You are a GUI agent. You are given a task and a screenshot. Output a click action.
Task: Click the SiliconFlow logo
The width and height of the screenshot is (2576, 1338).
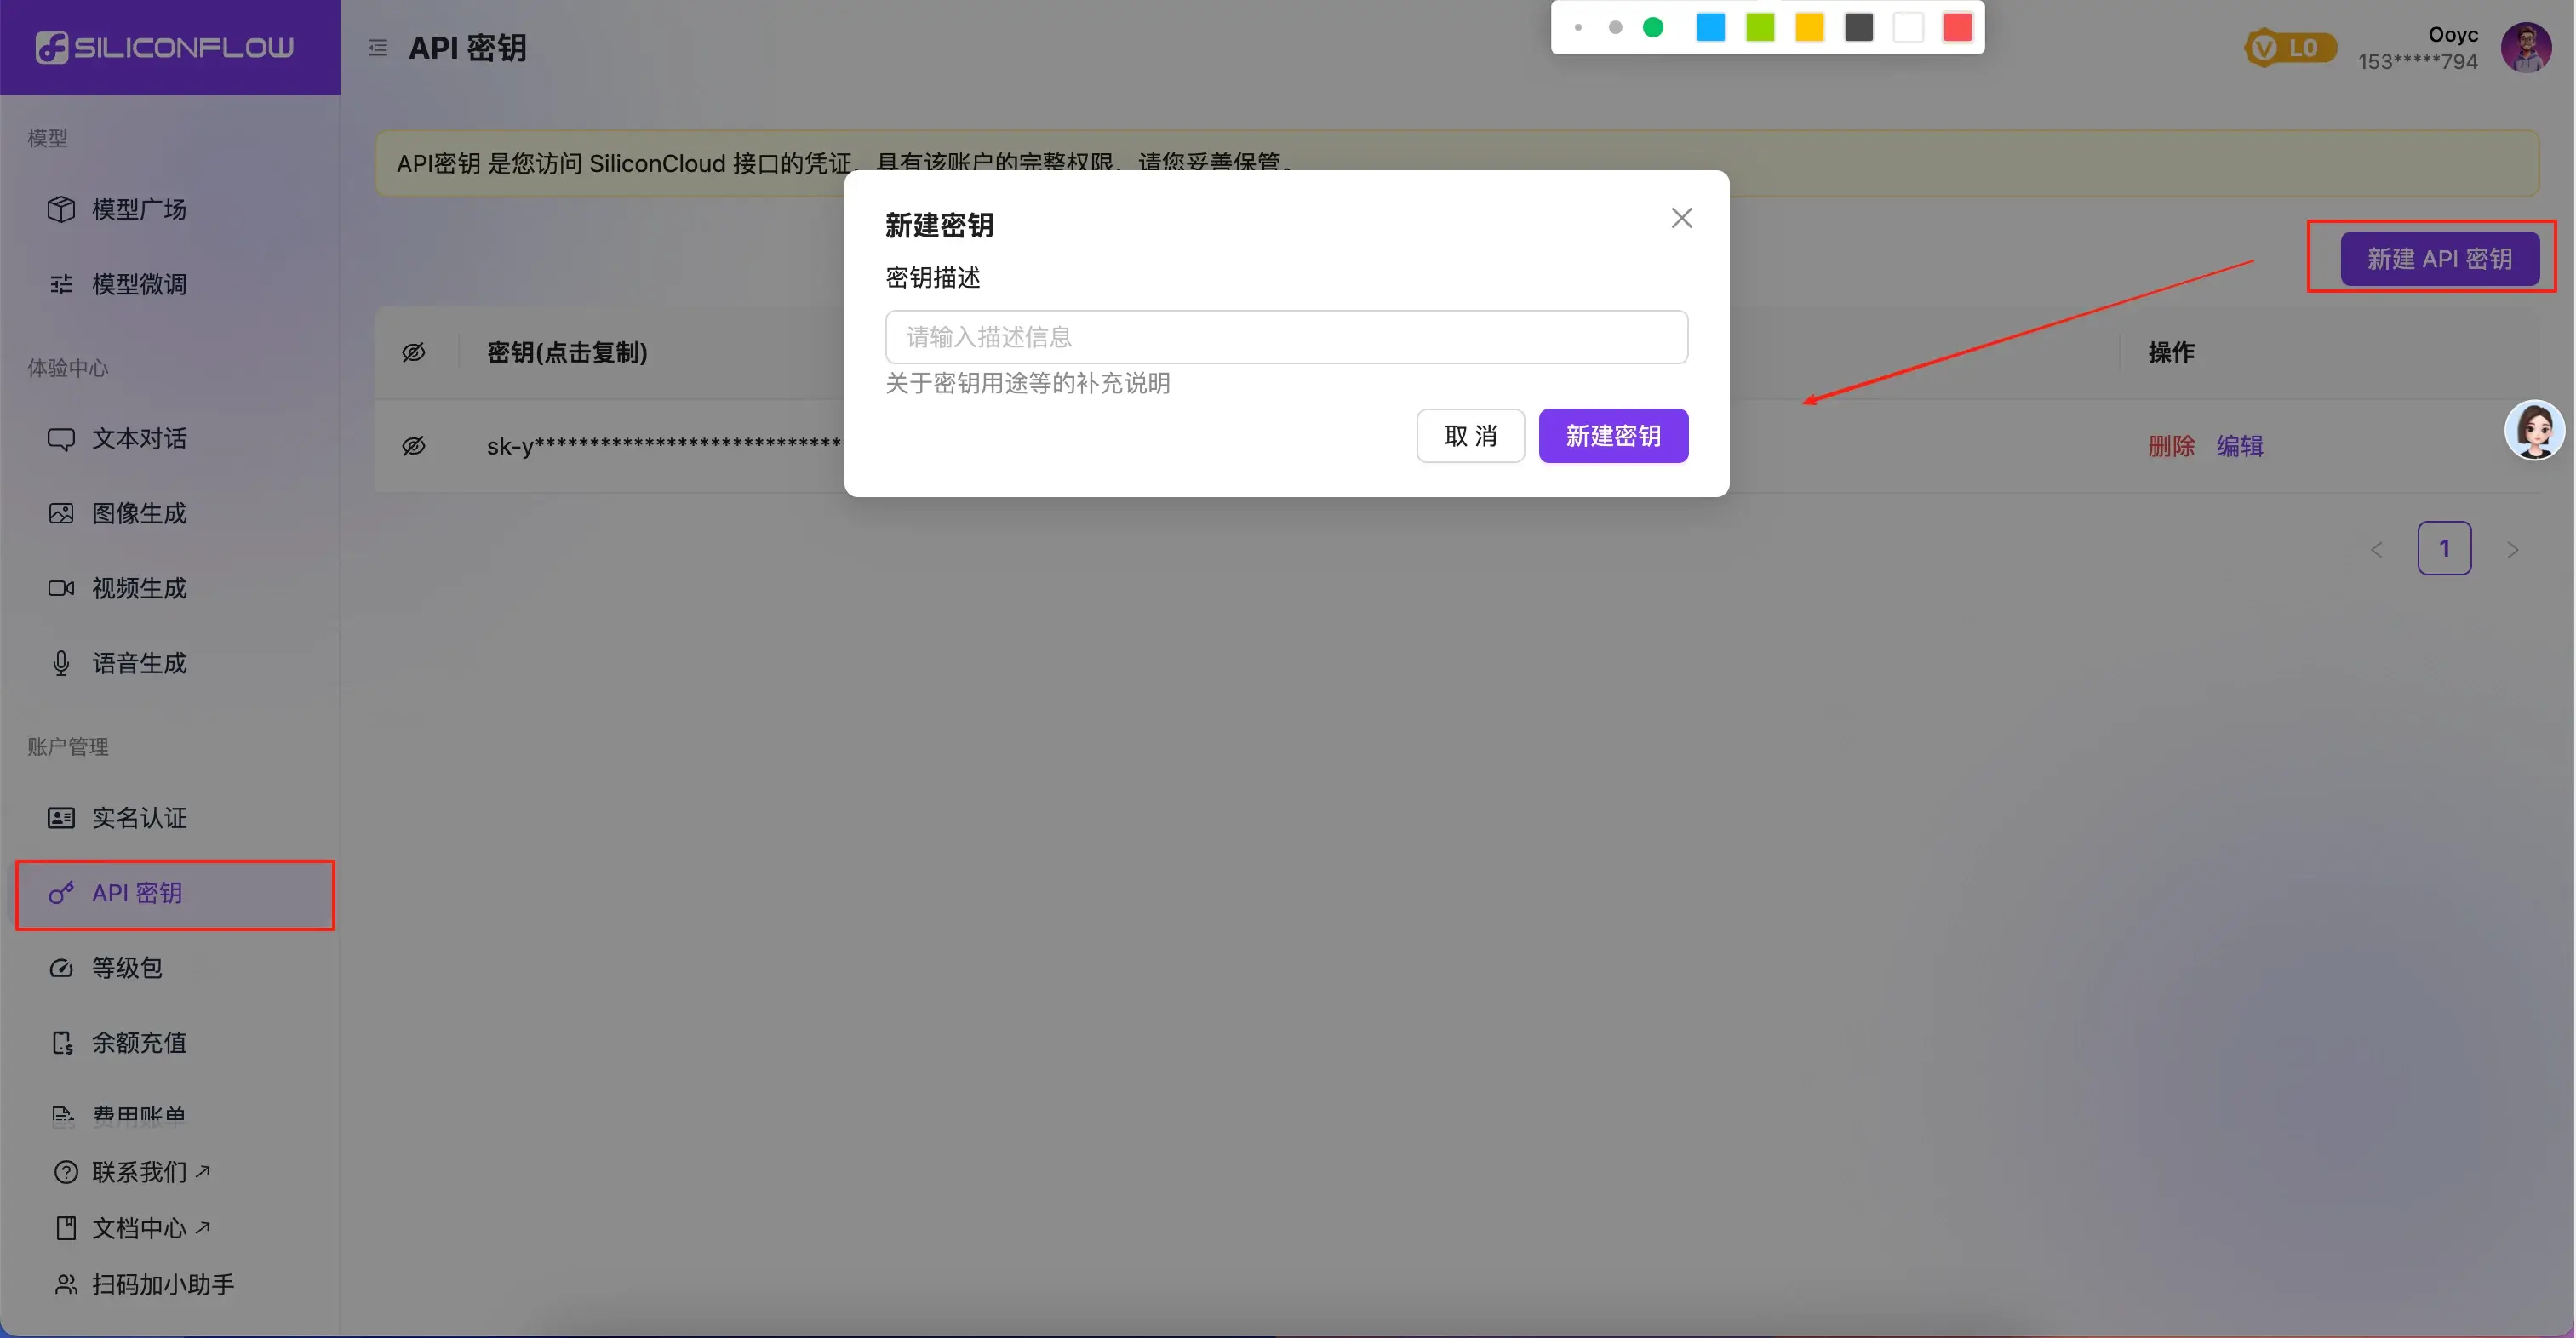[x=165, y=47]
